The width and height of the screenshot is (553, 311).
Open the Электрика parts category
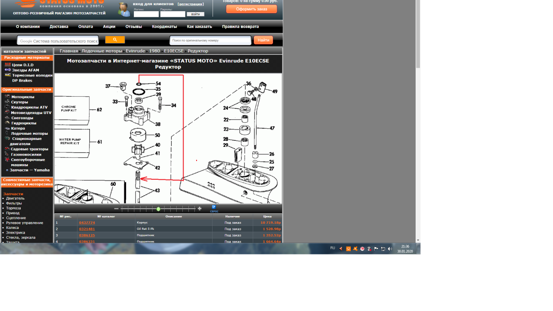click(x=15, y=232)
